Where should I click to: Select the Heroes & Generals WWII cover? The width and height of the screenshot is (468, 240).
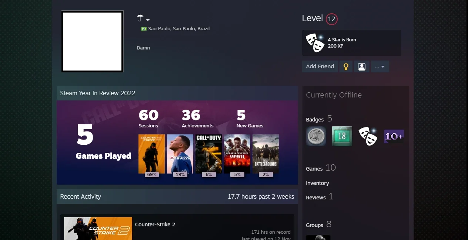pyautogui.click(x=237, y=154)
